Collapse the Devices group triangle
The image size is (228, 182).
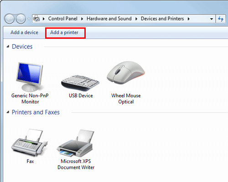point(8,47)
